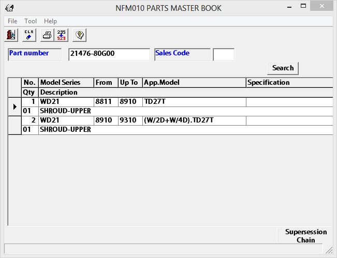This screenshot has height=258, width=337.
Task: Click the (W/2D+W/4D).TD27T cell
Action: (x=194, y=120)
